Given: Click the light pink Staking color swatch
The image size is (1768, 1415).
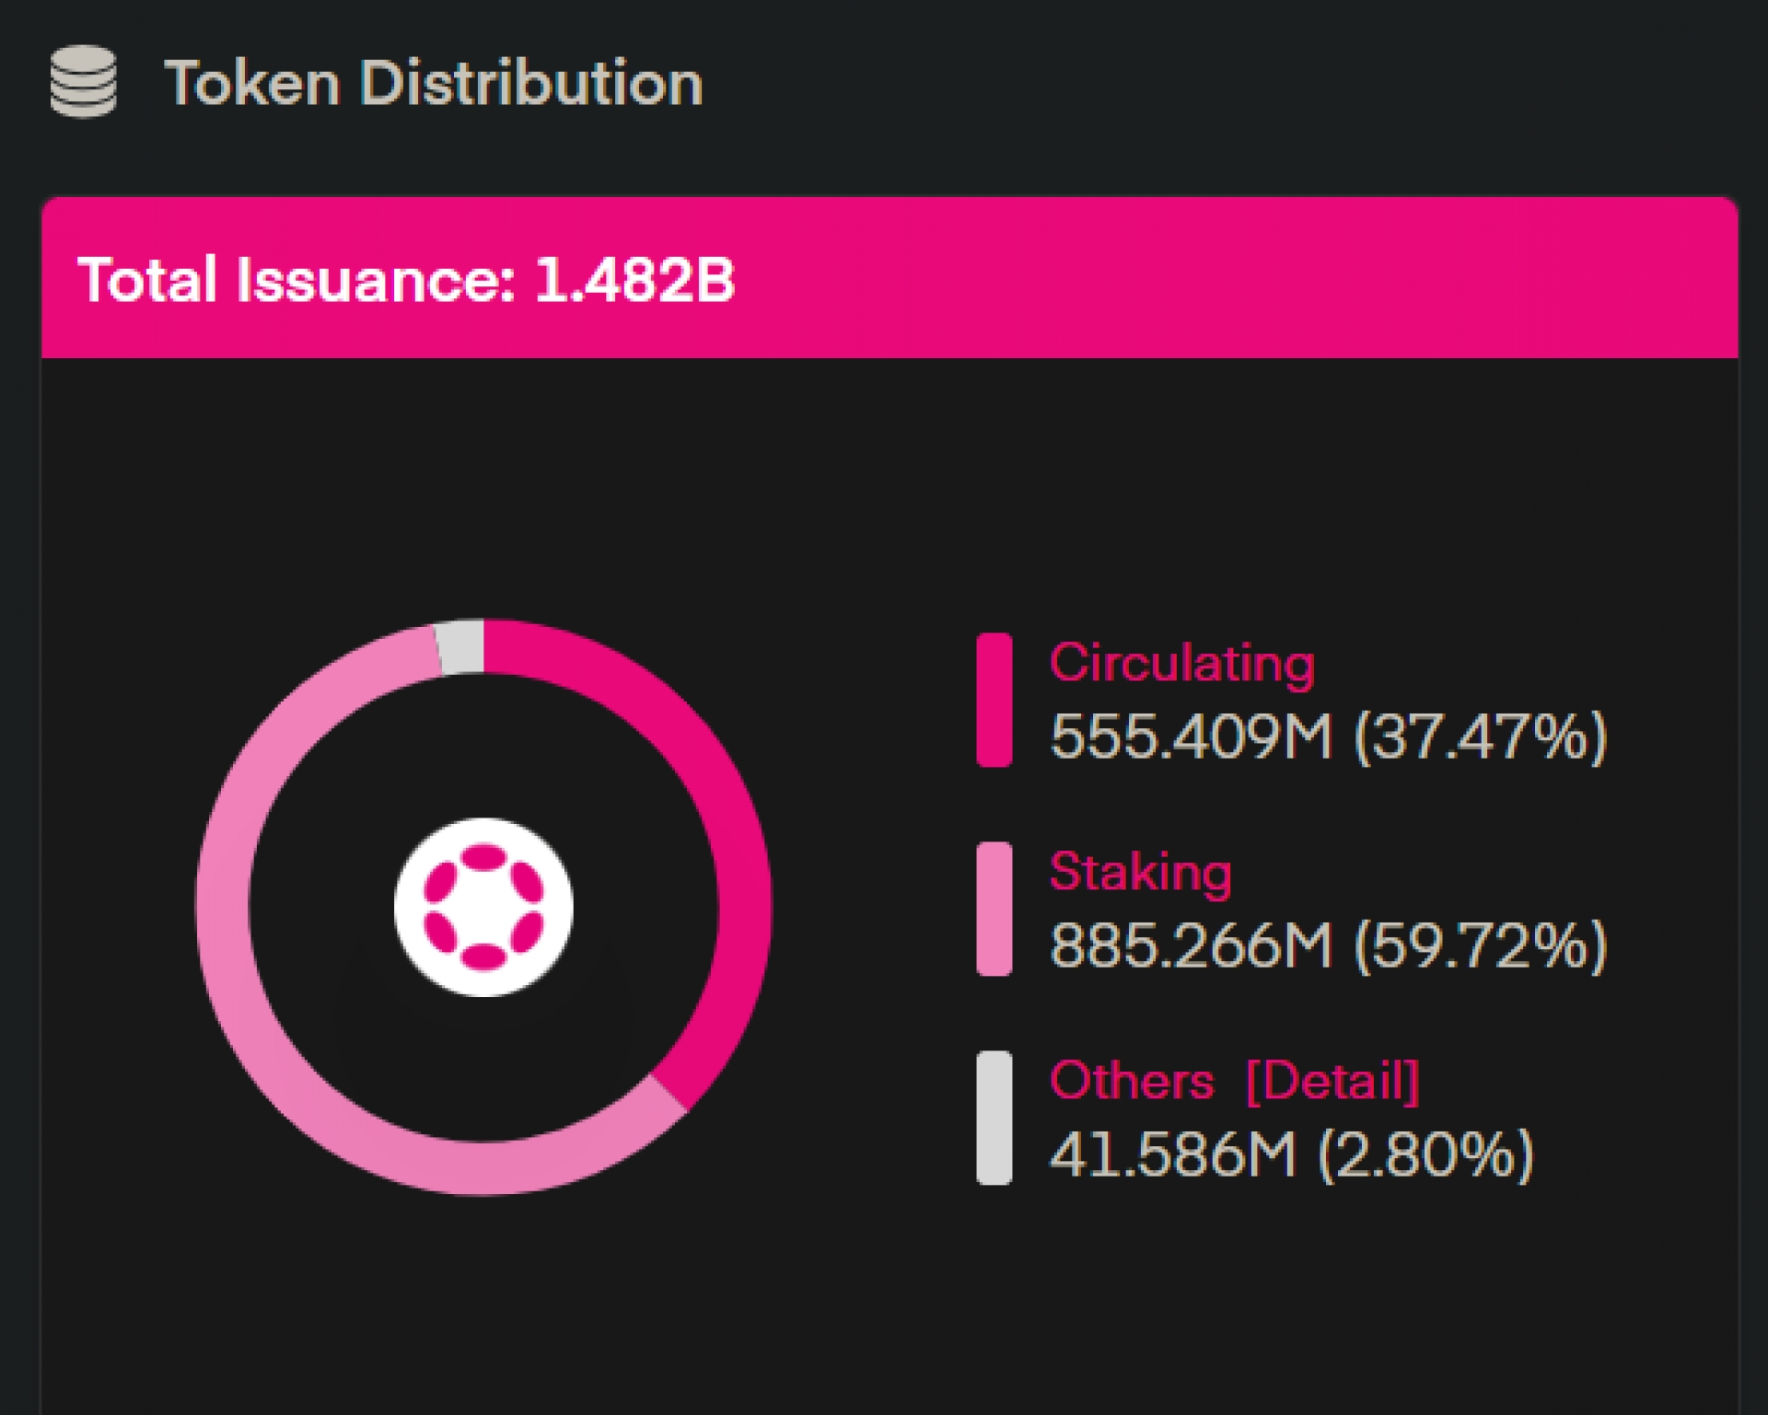Looking at the screenshot, I should 994,908.
